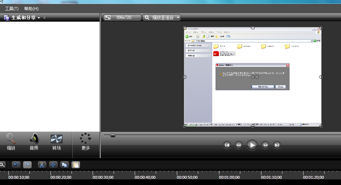Open the 帮助(H) menu
Image resolution: width=341 pixels, height=185 pixels.
point(31,8)
